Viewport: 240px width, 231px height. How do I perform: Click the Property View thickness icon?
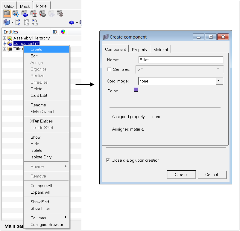[x=42, y=13]
